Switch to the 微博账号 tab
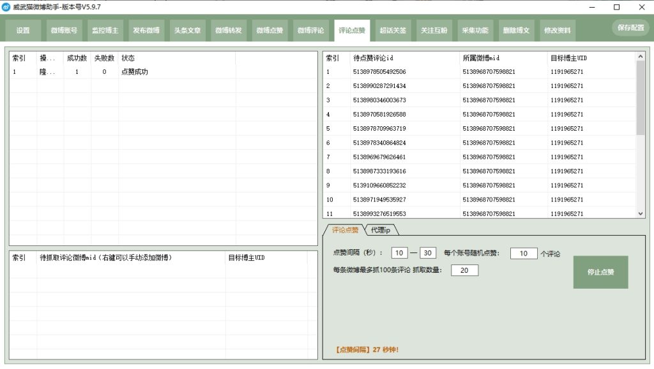 (x=64, y=31)
